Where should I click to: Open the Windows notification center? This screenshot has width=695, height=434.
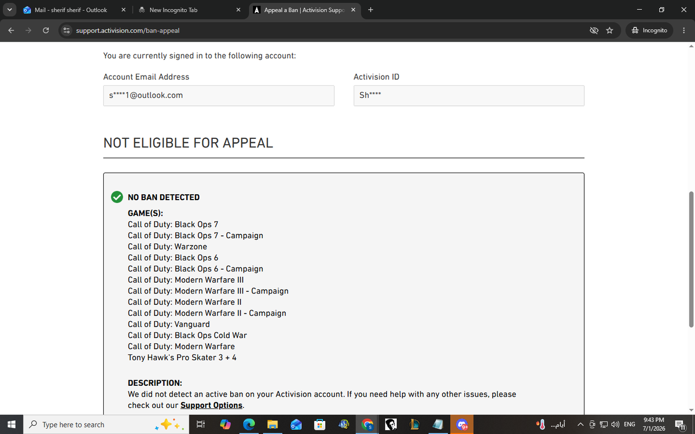point(679,424)
